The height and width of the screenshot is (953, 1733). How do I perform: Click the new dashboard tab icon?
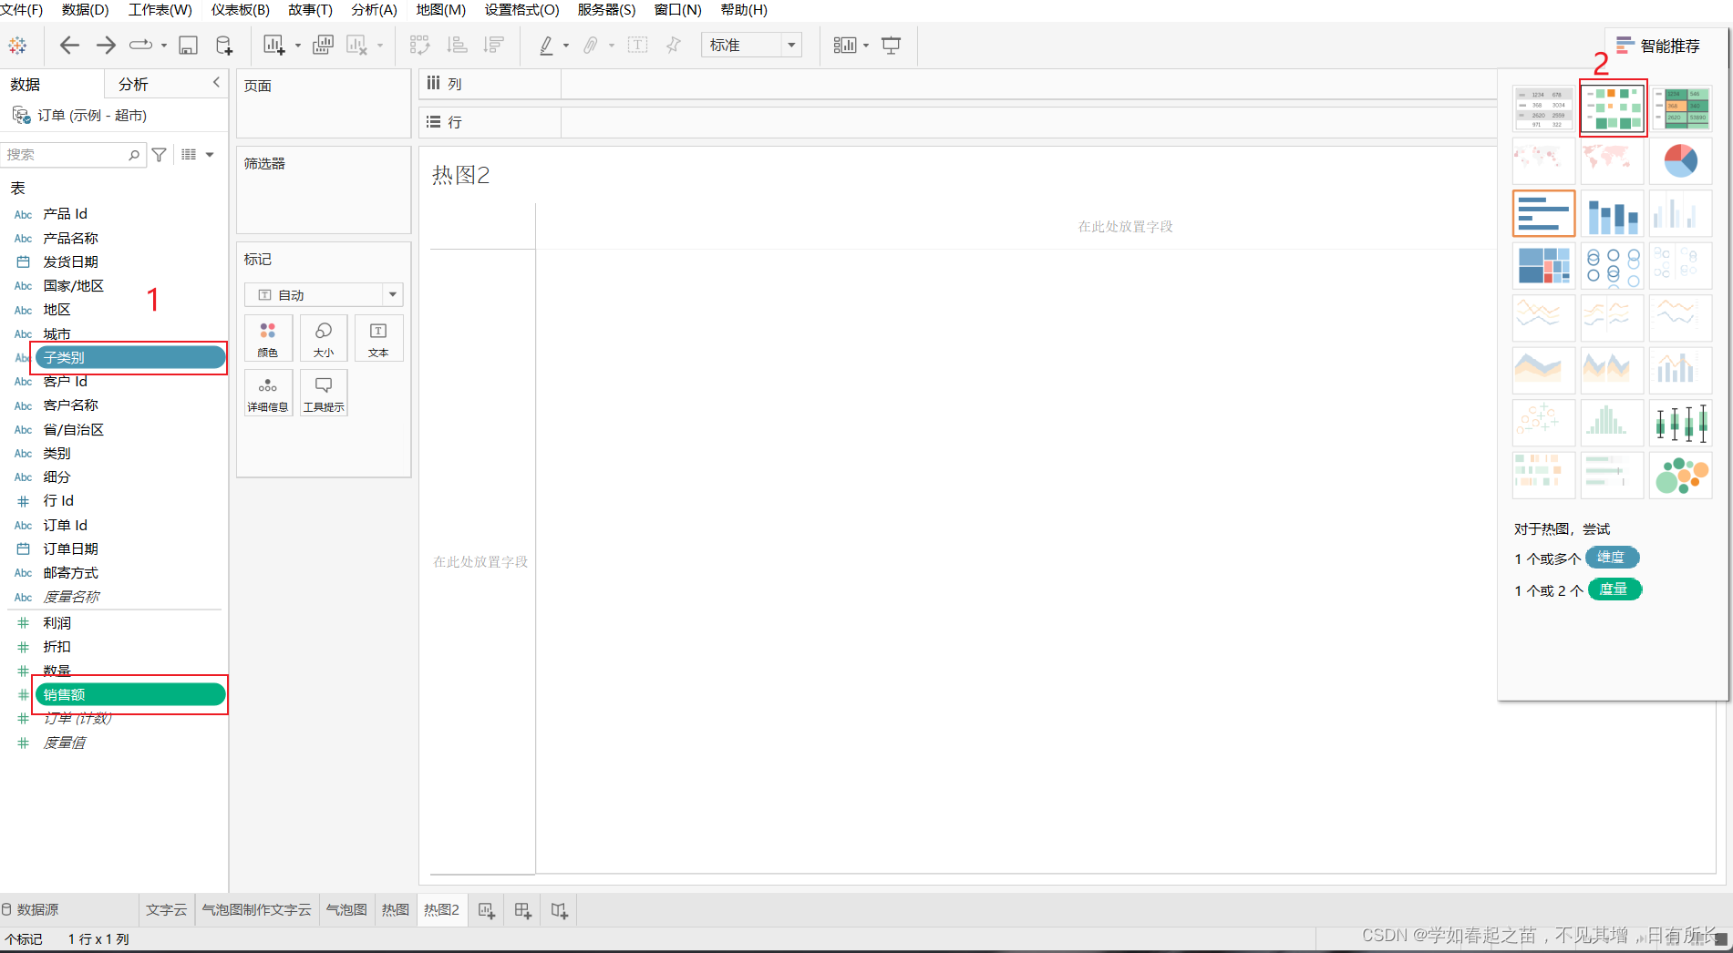pyautogui.click(x=523, y=910)
